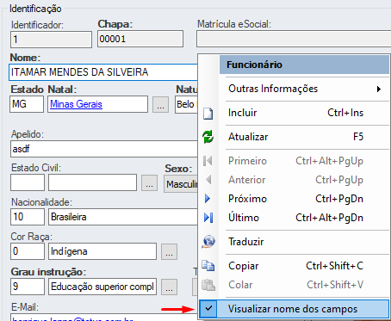Click the Matrícula eSocial field
This screenshot has height=321, width=391.
[x=294, y=39]
